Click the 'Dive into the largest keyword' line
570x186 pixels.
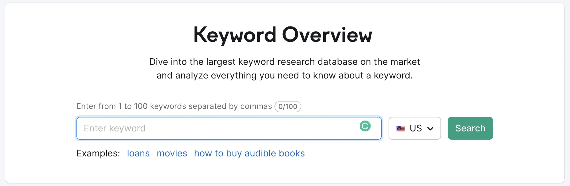click(284, 62)
